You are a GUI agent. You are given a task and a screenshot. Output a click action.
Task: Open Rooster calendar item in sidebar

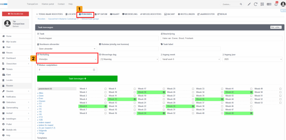(x=10, y=86)
